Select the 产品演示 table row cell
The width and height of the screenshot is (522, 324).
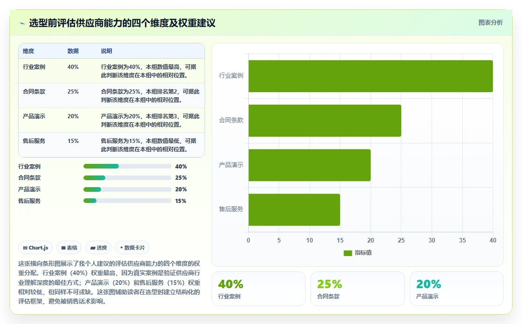click(34, 116)
